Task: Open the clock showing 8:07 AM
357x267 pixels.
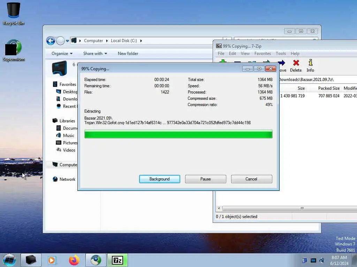Action: (339, 260)
